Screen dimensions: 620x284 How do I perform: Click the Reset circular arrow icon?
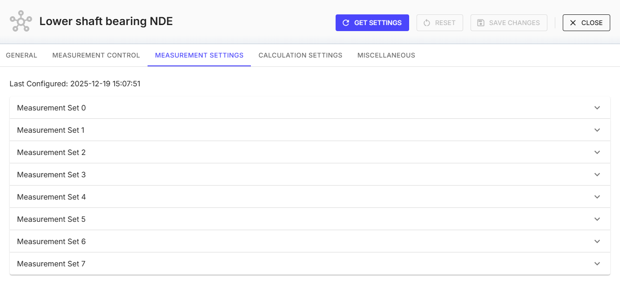[427, 23]
